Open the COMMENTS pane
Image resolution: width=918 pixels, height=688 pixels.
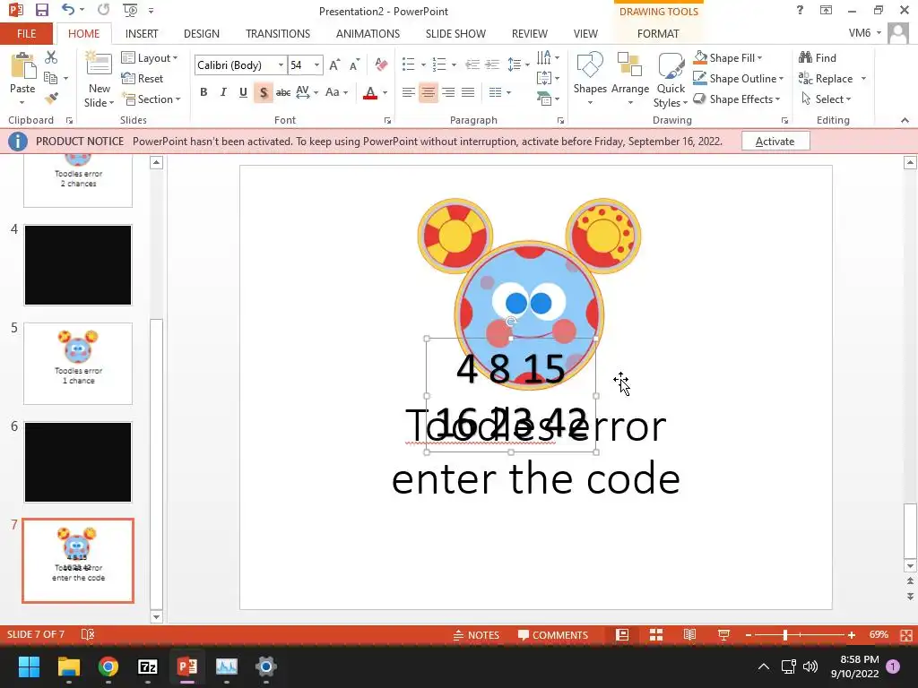(x=553, y=635)
